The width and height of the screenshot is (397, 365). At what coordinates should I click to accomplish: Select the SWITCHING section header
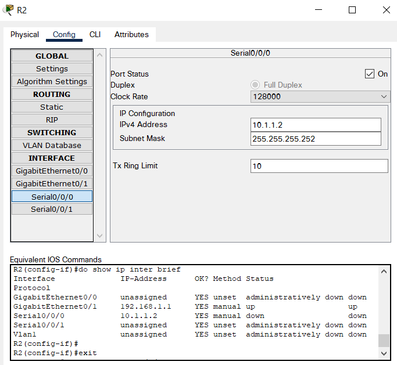point(52,132)
